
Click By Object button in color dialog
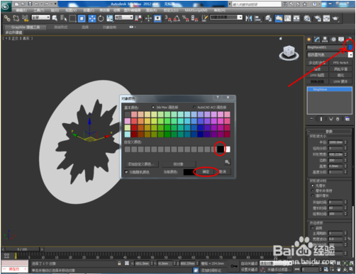pos(179,164)
